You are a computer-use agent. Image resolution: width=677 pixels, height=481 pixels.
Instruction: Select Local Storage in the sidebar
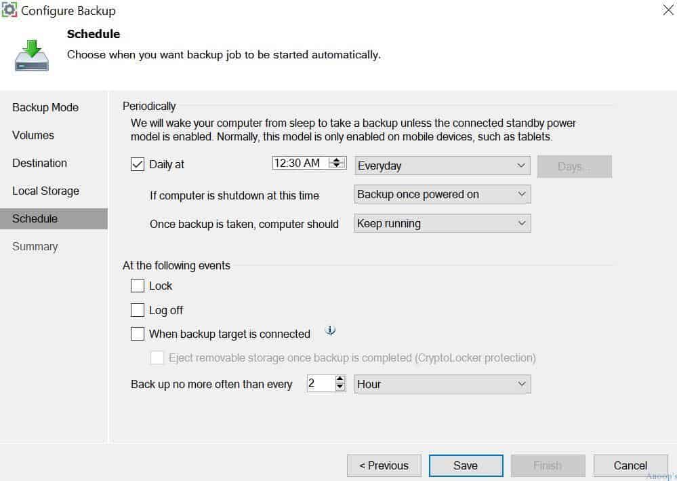46,191
